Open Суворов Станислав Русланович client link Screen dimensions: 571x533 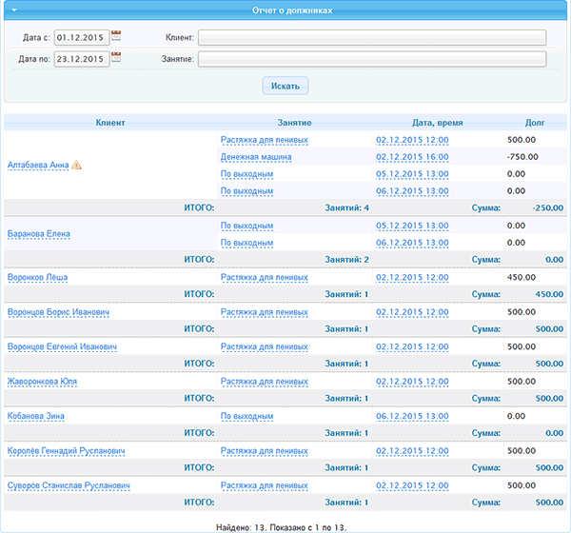69,485
